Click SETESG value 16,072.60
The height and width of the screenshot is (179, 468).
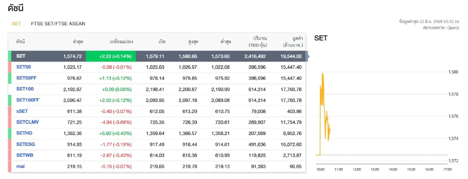[x=292, y=144]
